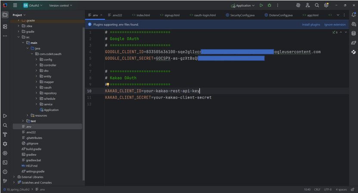Open the Find tool window in left sidebar
Screen dimensions: 358x193
pos(5,125)
